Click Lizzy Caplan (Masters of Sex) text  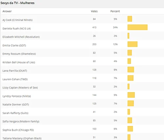tap(20, 88)
